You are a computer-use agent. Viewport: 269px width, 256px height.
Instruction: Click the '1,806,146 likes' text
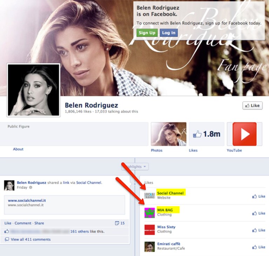pos(78,112)
